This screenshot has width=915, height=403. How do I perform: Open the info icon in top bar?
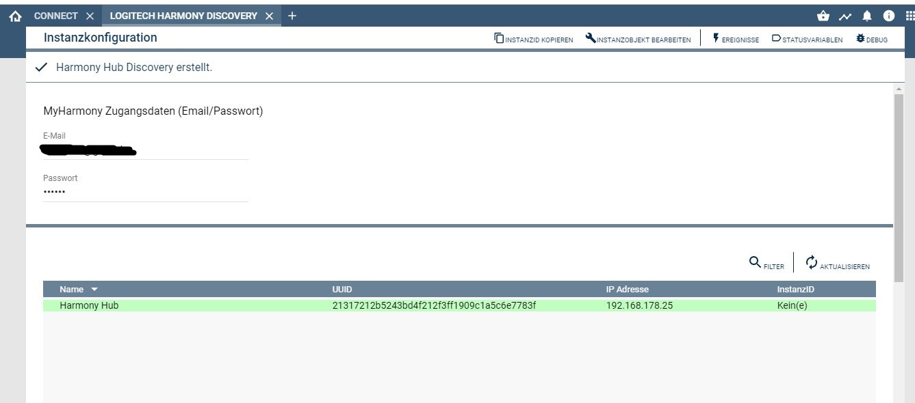pos(889,16)
